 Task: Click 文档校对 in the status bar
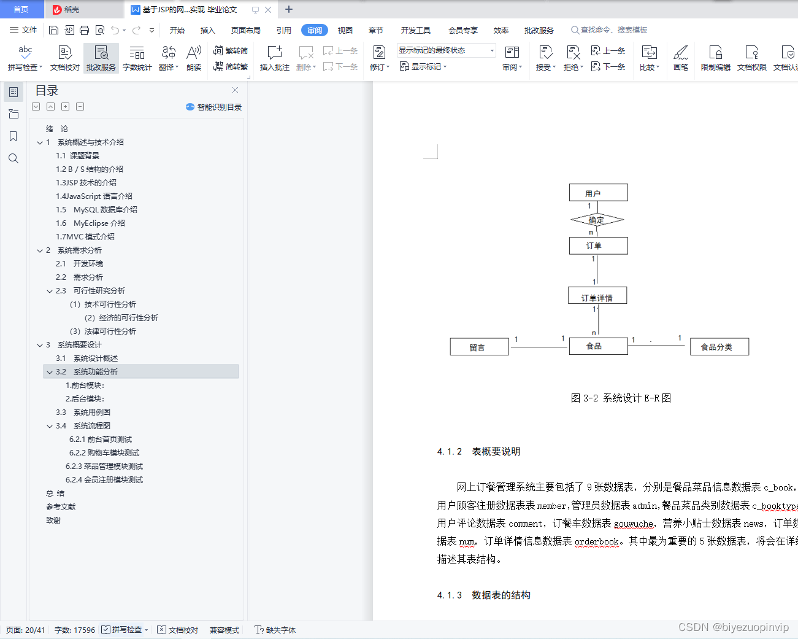[x=178, y=630]
